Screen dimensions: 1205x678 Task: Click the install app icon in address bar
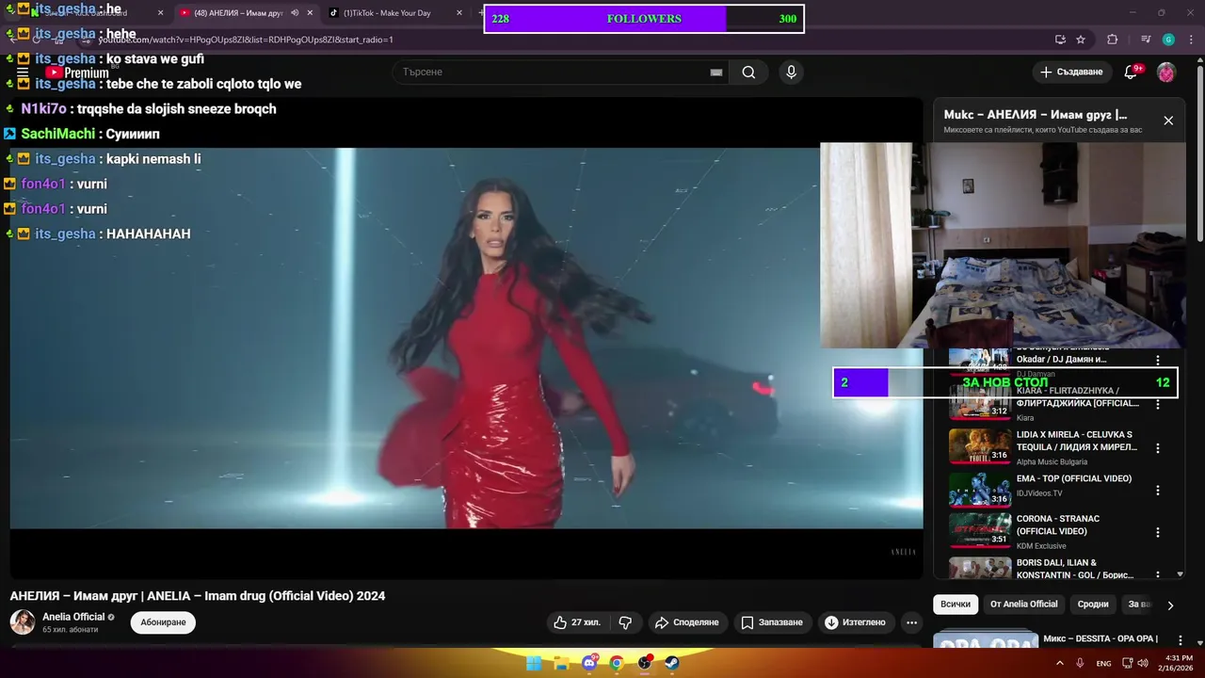click(1060, 40)
